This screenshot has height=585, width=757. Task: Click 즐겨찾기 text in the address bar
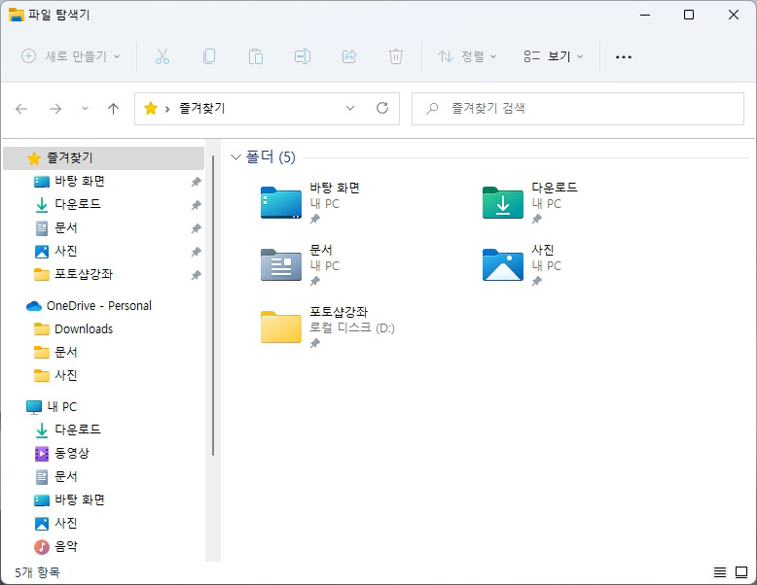(202, 108)
